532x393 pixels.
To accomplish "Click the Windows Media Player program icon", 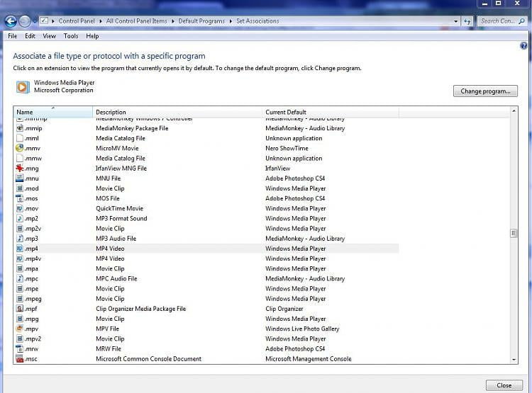I will pos(23,87).
